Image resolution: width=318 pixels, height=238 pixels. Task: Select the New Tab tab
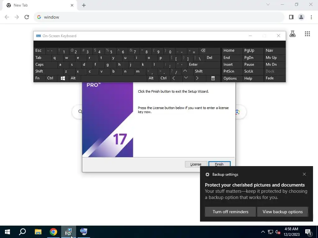(x=39, y=5)
